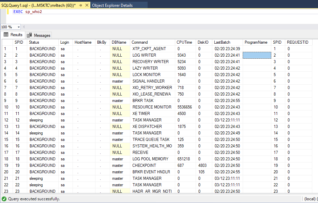The height and width of the screenshot is (203, 318).
Task: Click the Messages tab document icon
Action: pyautogui.click(x=29, y=35)
